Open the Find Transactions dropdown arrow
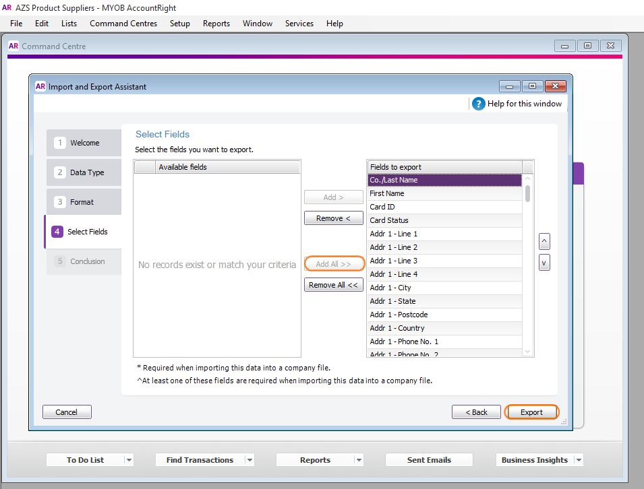 [250, 460]
